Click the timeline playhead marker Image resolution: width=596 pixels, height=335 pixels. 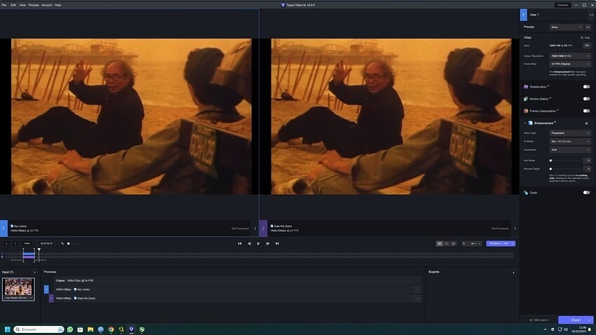pyautogui.click(x=39, y=249)
